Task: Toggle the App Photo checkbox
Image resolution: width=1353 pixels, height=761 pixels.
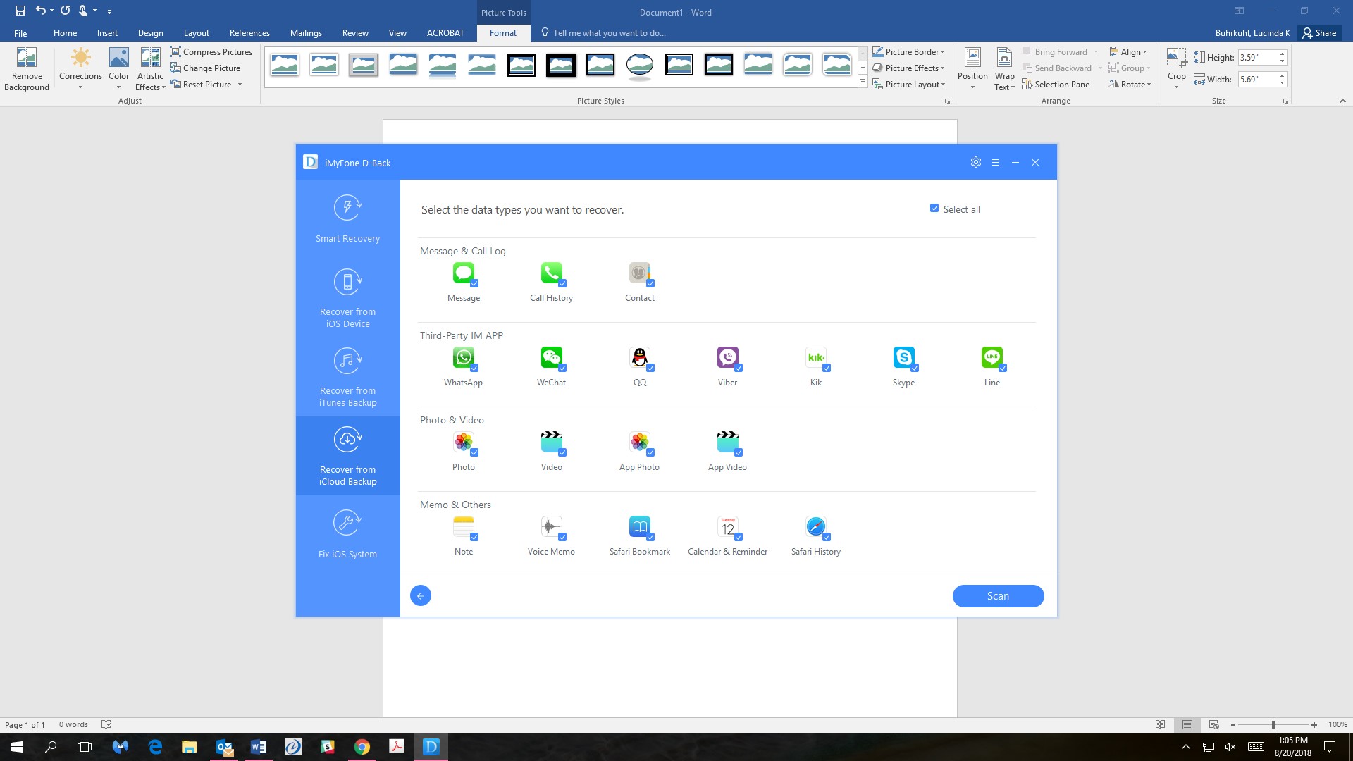Action: pyautogui.click(x=650, y=452)
